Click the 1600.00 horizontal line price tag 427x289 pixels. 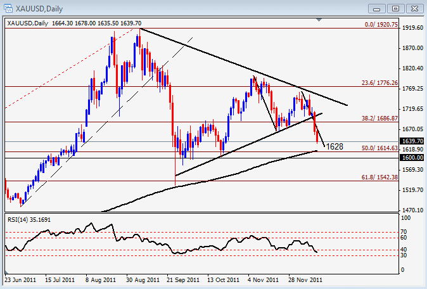(412, 158)
